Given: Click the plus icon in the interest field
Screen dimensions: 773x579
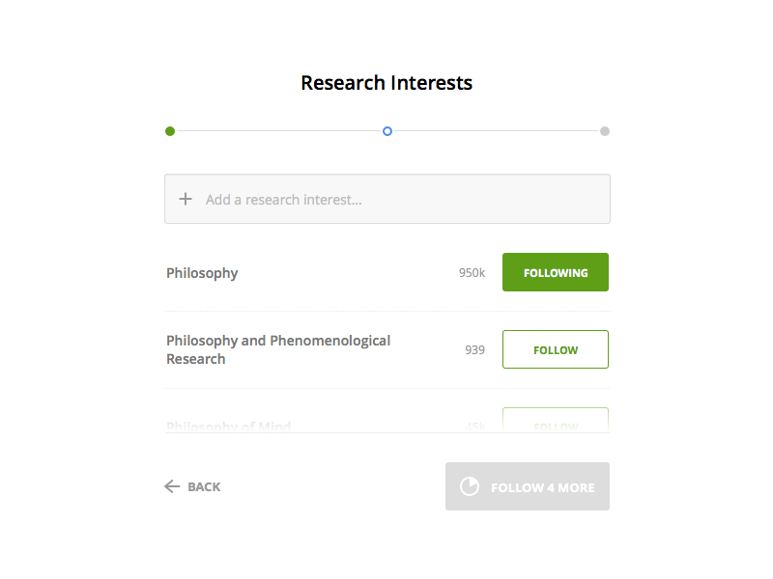Looking at the screenshot, I should pyautogui.click(x=186, y=200).
